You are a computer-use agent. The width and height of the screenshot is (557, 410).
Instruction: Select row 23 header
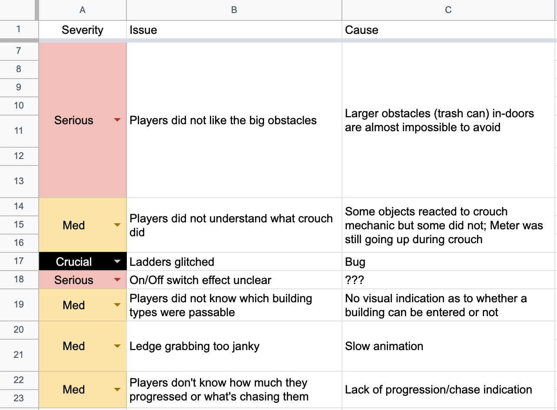pyautogui.click(x=19, y=398)
